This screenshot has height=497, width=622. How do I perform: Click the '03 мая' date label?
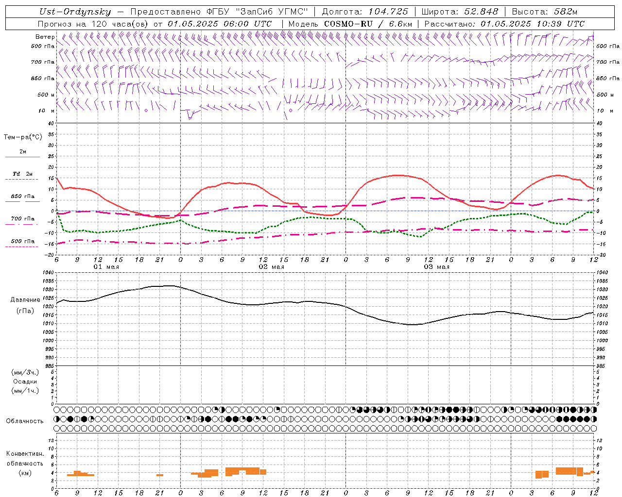(x=437, y=267)
